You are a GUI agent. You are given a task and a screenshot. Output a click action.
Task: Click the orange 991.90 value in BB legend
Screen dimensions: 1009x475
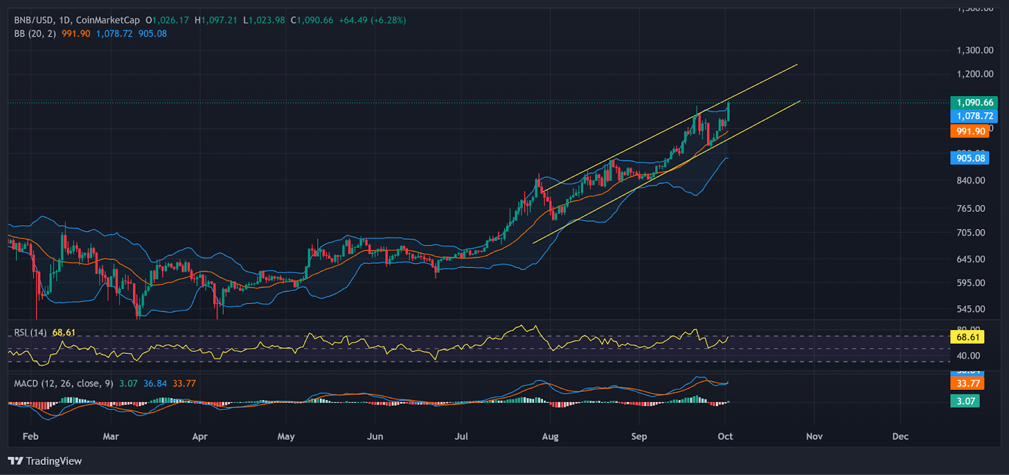point(76,33)
